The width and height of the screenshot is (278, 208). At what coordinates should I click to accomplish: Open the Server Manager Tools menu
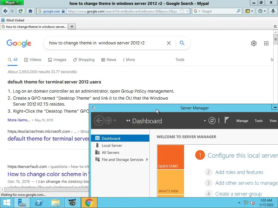tap(258, 121)
